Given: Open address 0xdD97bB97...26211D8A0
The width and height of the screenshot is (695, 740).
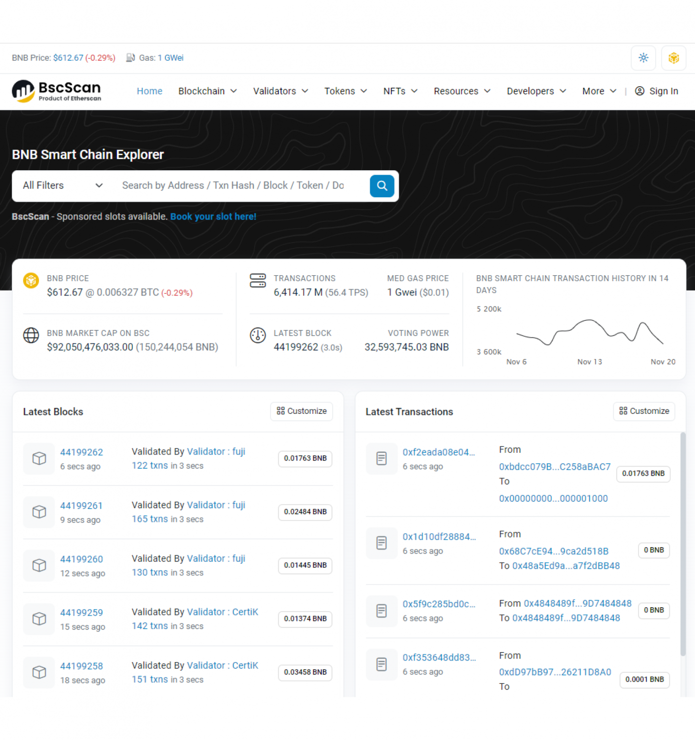Looking at the screenshot, I should [555, 672].
